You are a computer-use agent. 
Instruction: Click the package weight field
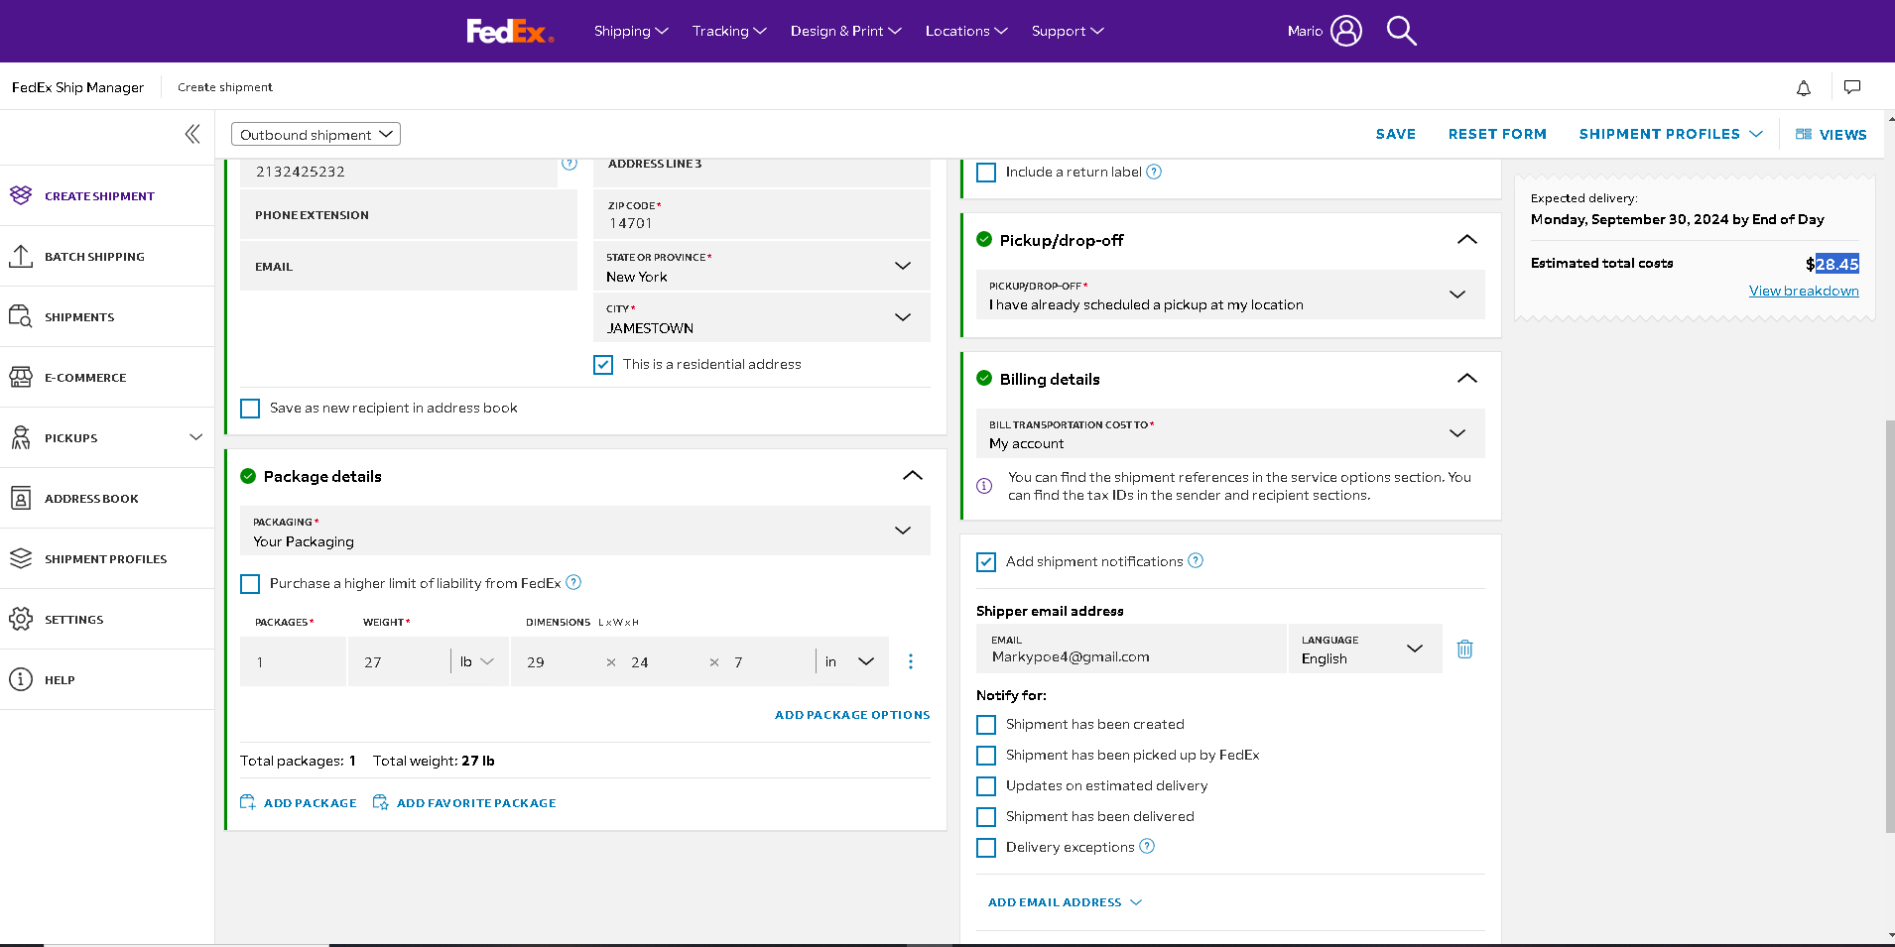tap(399, 661)
